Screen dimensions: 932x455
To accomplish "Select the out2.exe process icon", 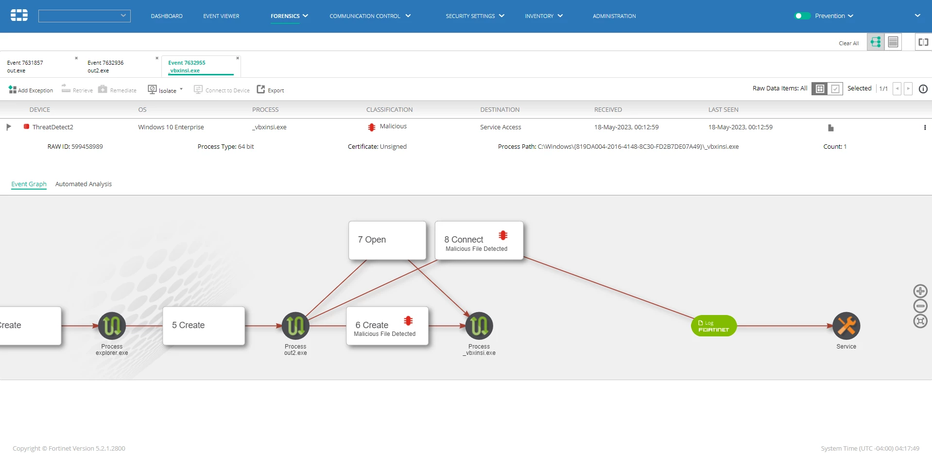I will [295, 326].
